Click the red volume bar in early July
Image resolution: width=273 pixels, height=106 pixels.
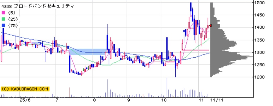(70, 92)
